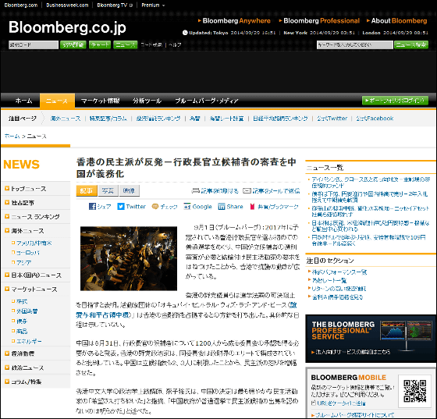This screenshot has width=437, height=419.
Task: Open 公式Facebook link in featured pages bar
Action: pos(375,119)
